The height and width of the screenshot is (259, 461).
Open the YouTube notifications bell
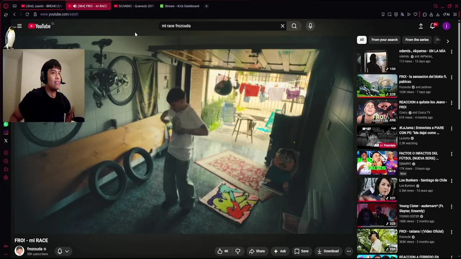(433, 26)
